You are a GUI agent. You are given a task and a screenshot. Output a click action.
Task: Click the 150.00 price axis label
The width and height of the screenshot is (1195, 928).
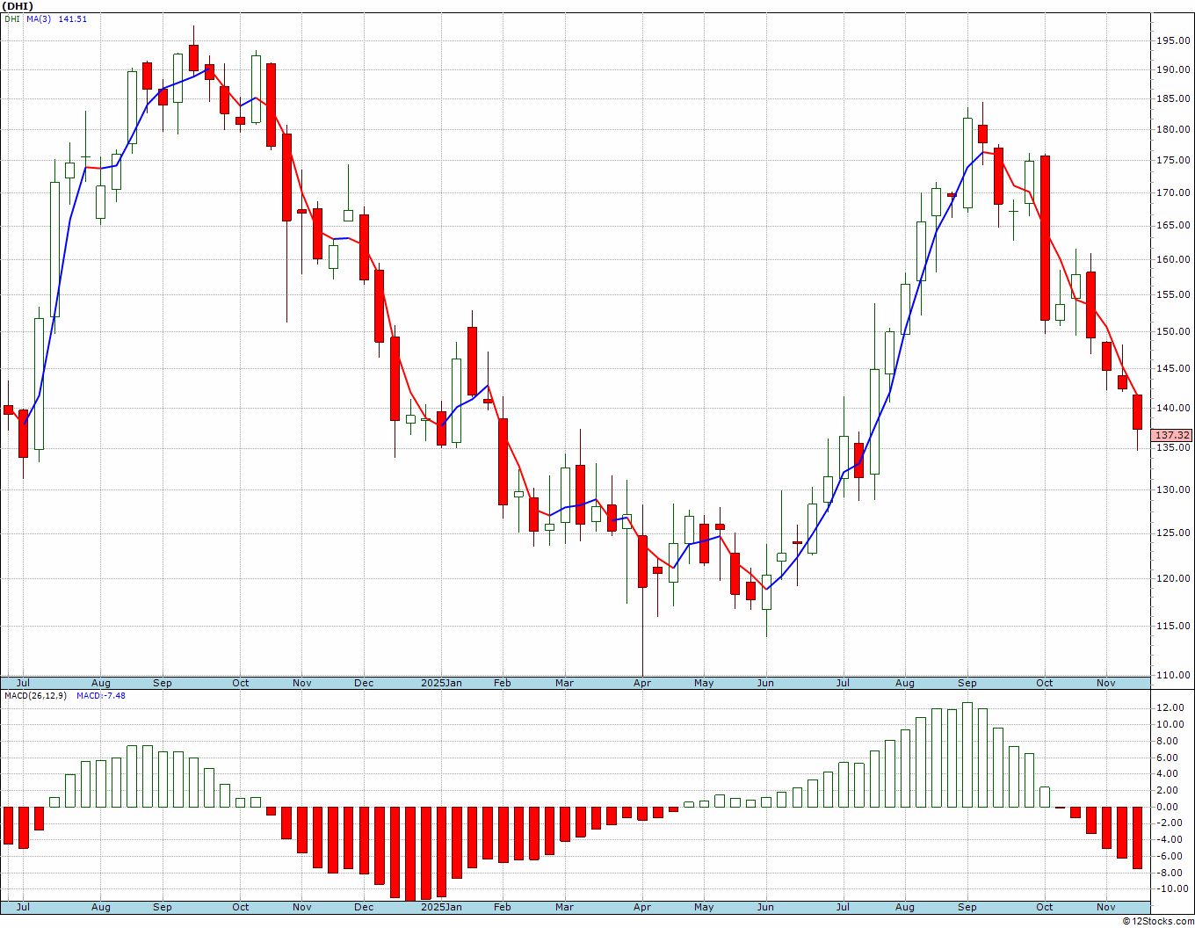point(1173,331)
